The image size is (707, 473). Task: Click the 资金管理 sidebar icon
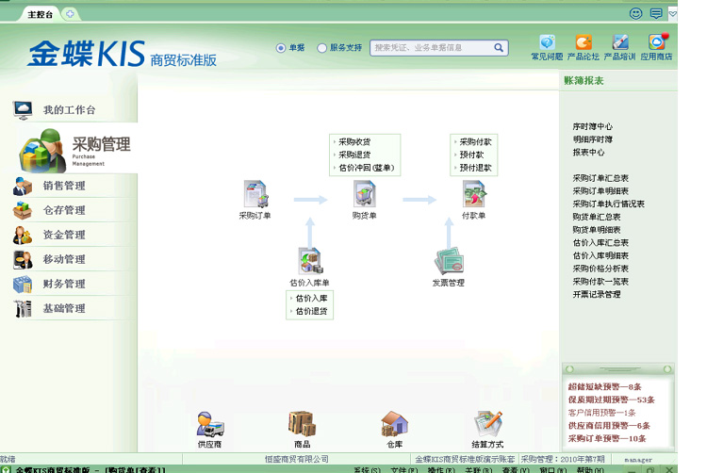[x=23, y=235]
